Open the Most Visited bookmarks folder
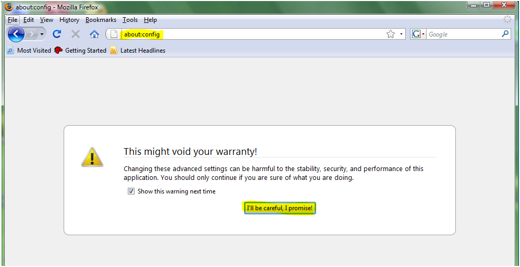Viewport: 520px width, 267px height. [x=29, y=51]
